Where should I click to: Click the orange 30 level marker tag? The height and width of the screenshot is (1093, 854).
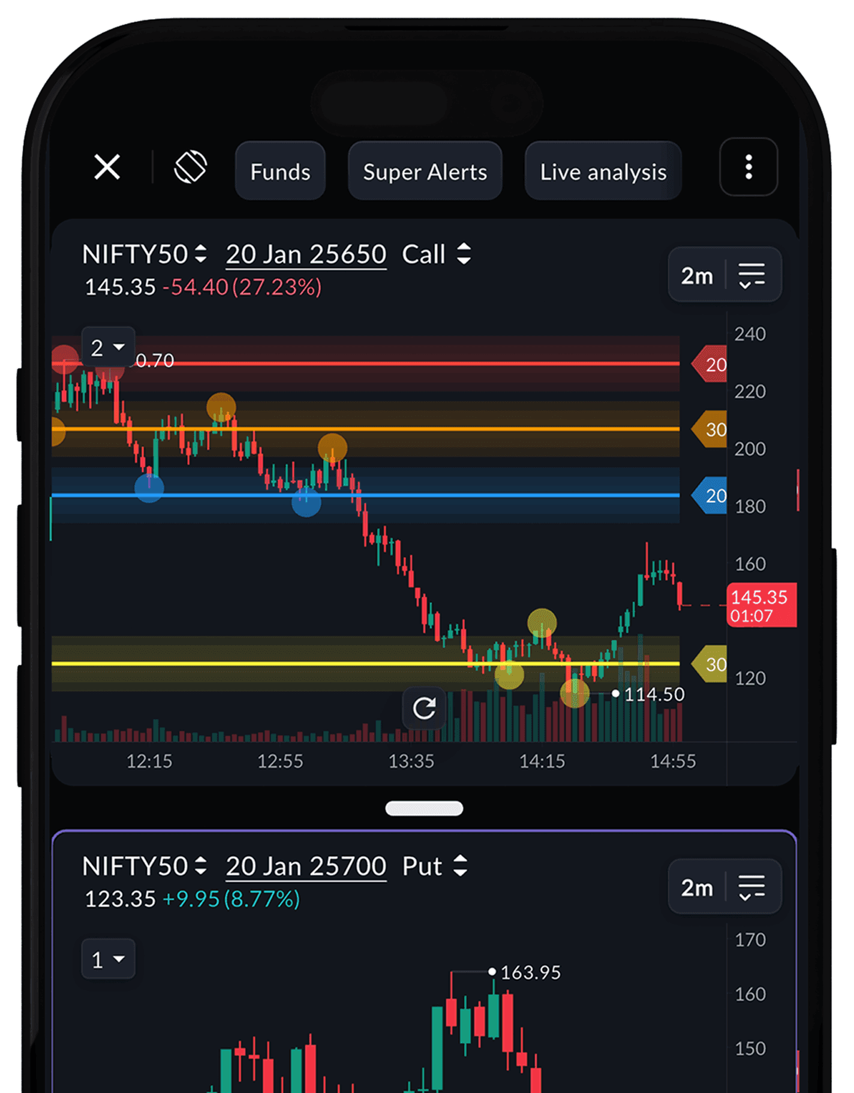tap(711, 429)
